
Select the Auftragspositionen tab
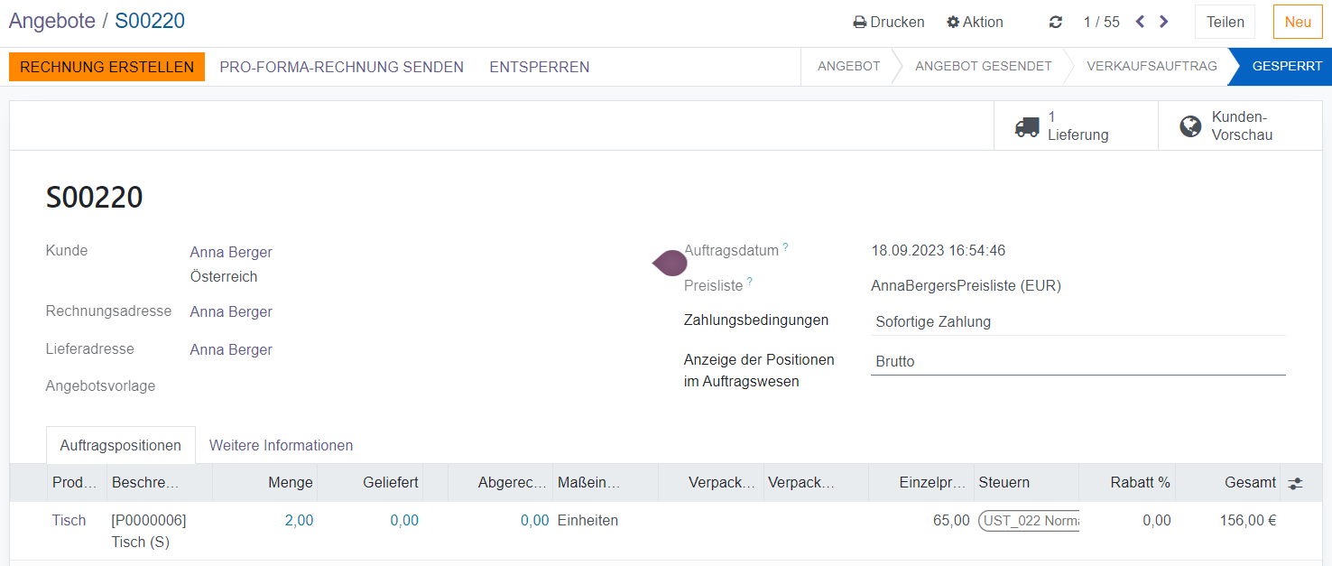pyautogui.click(x=120, y=445)
